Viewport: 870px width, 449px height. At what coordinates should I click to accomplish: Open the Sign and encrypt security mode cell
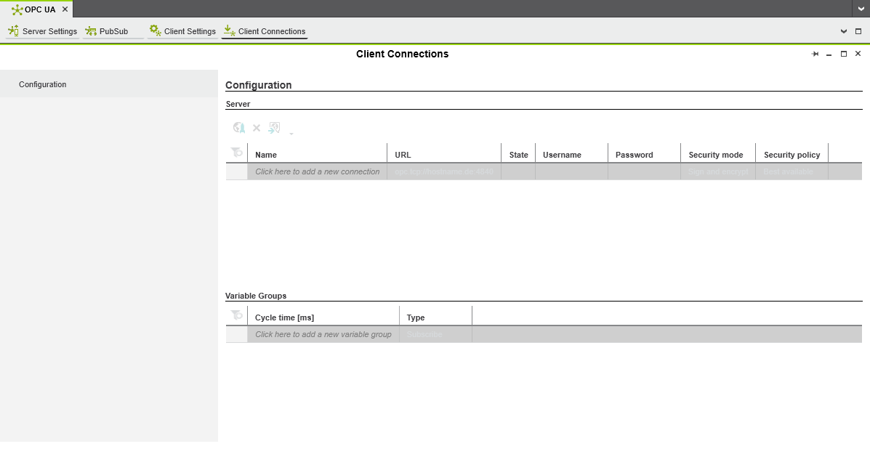[718, 172]
